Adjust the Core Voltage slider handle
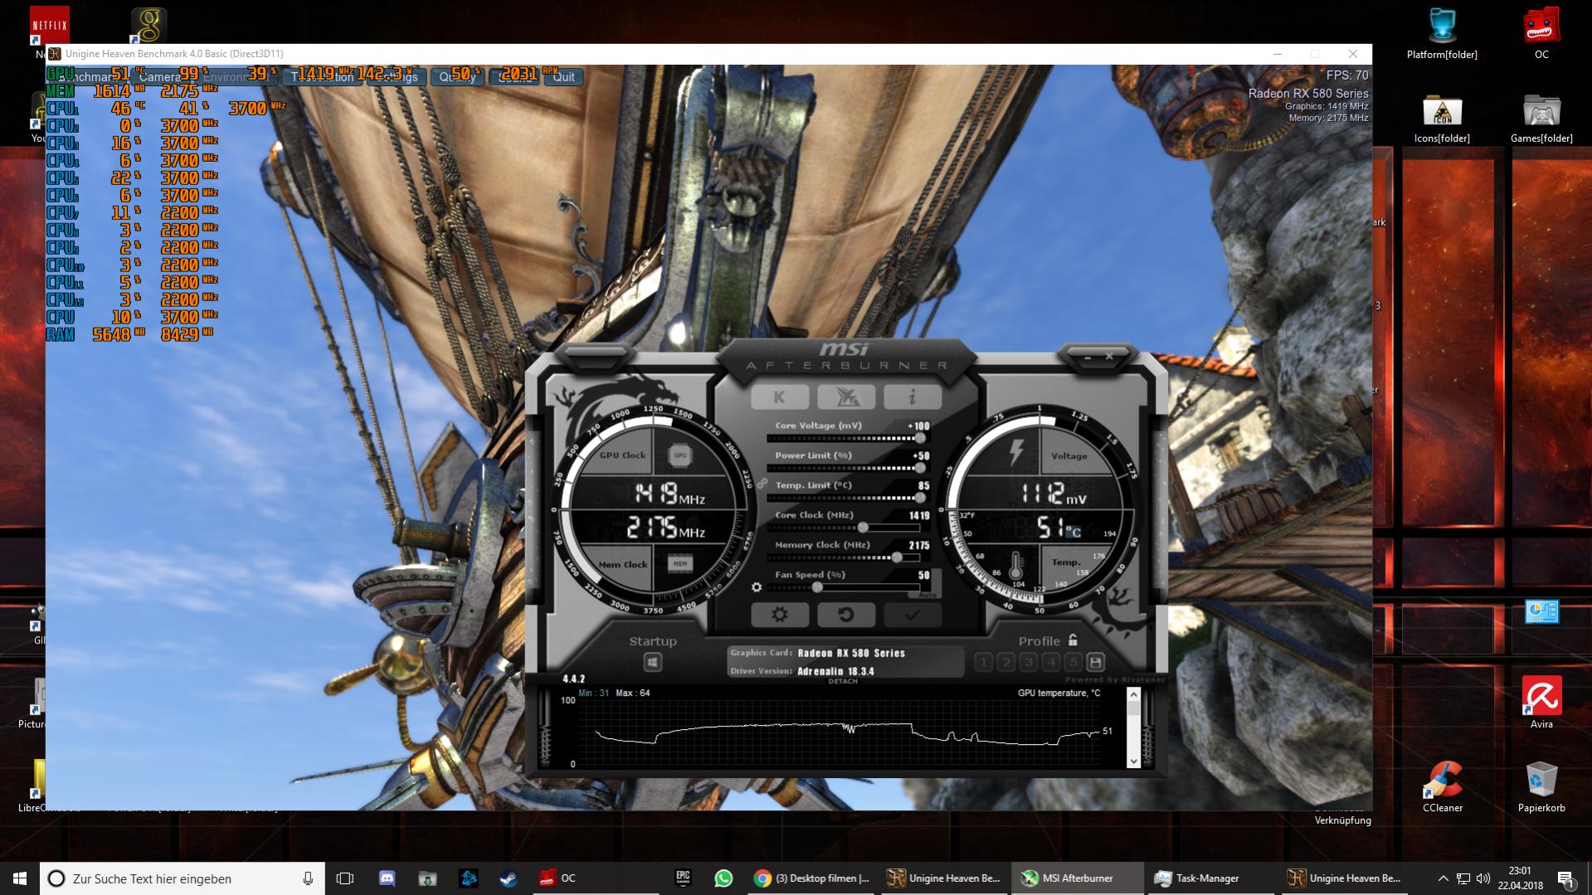The height and width of the screenshot is (895, 1592). (x=919, y=438)
